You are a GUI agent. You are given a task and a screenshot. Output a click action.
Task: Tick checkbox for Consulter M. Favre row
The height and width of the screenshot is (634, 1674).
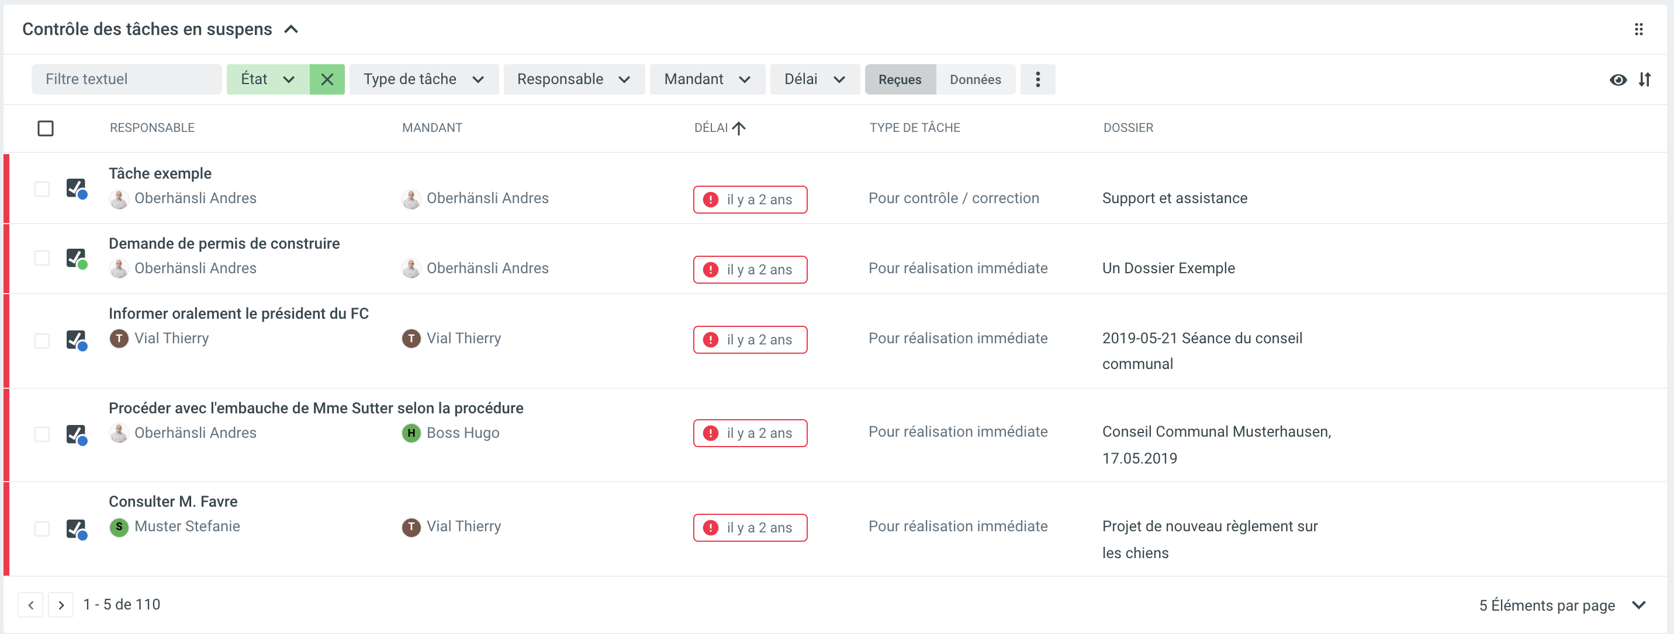pos(42,529)
